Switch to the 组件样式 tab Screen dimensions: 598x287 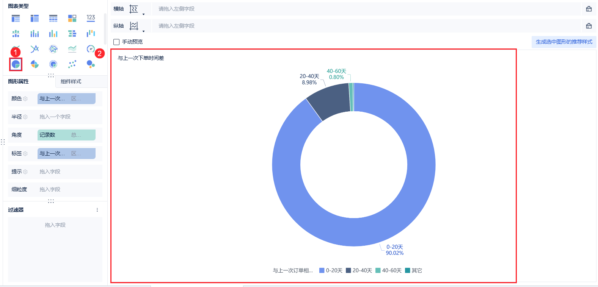click(x=71, y=81)
